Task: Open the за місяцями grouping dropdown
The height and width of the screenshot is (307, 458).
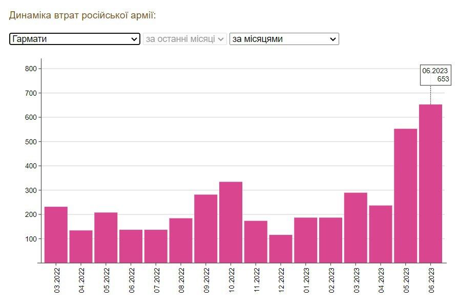Action: pyautogui.click(x=284, y=39)
